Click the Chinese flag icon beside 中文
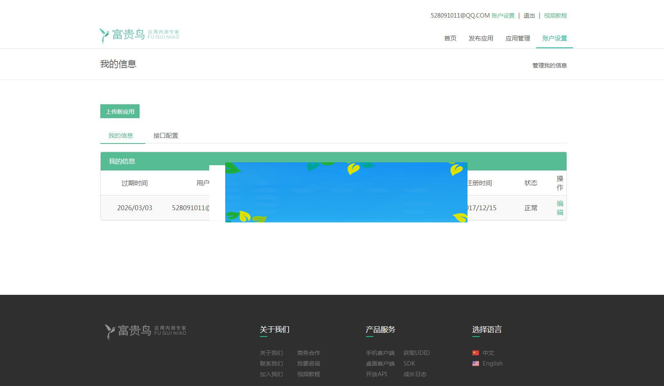 click(x=476, y=352)
